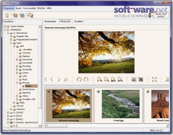
Task: Click the database disconnect icon in toolbar
Action: [x=22, y=15]
